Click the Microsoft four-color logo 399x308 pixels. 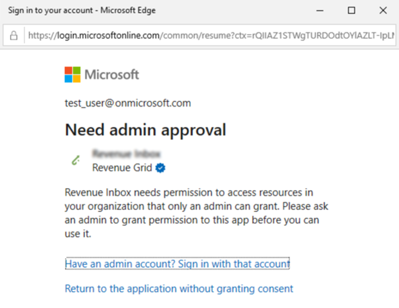click(72, 75)
